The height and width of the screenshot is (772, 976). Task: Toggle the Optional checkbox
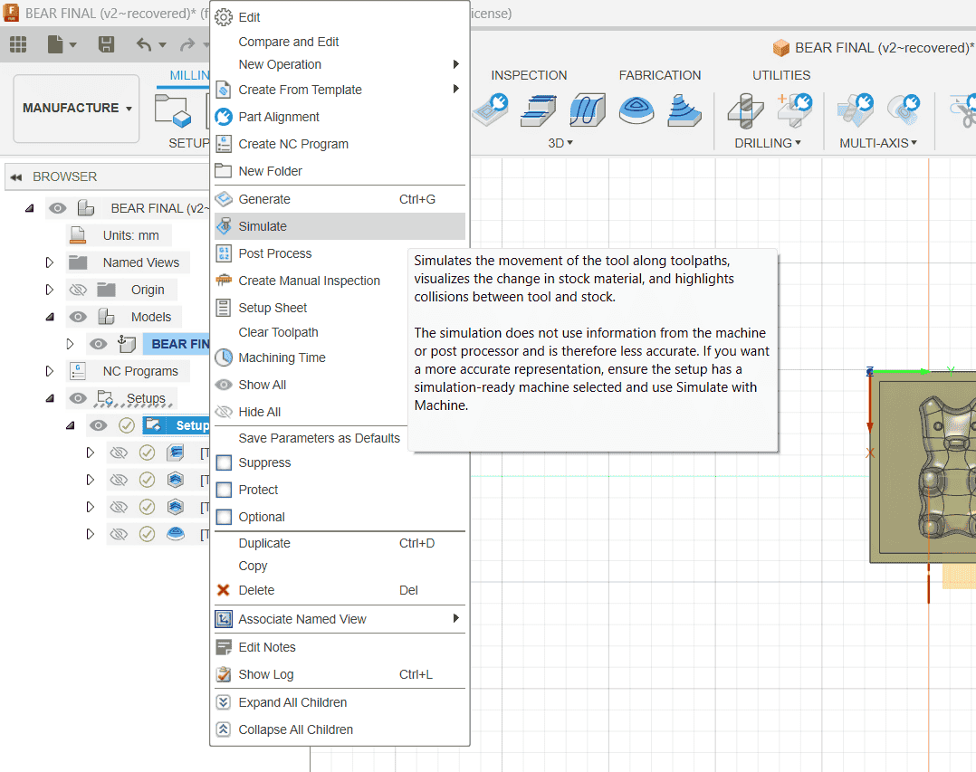pyautogui.click(x=225, y=517)
